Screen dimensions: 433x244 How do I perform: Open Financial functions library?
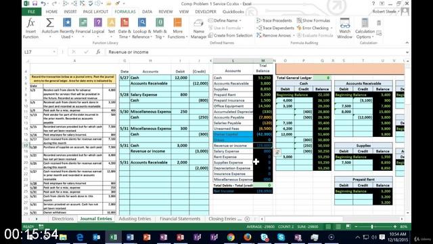coord(83,23)
